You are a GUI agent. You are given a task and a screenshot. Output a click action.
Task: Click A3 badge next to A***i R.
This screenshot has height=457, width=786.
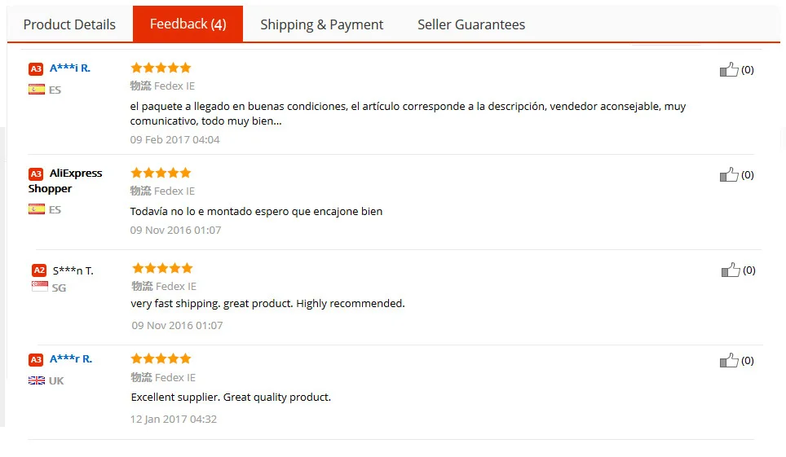[x=36, y=68]
